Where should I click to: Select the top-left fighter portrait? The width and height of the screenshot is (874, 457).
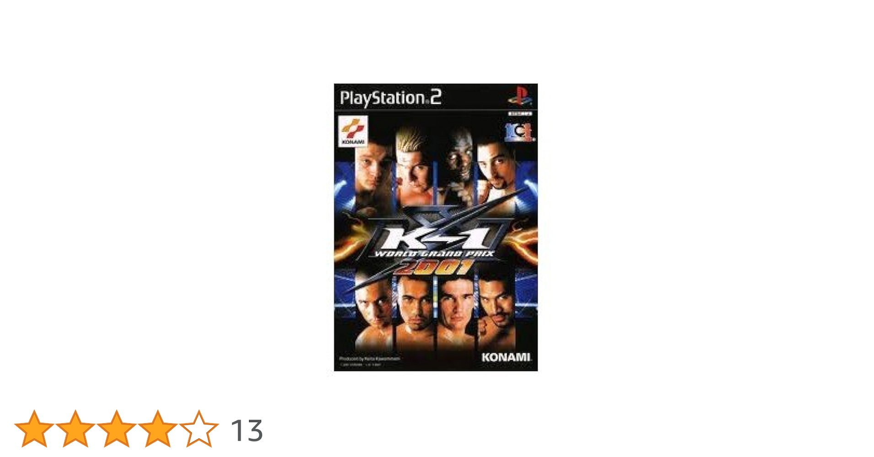[x=373, y=171]
